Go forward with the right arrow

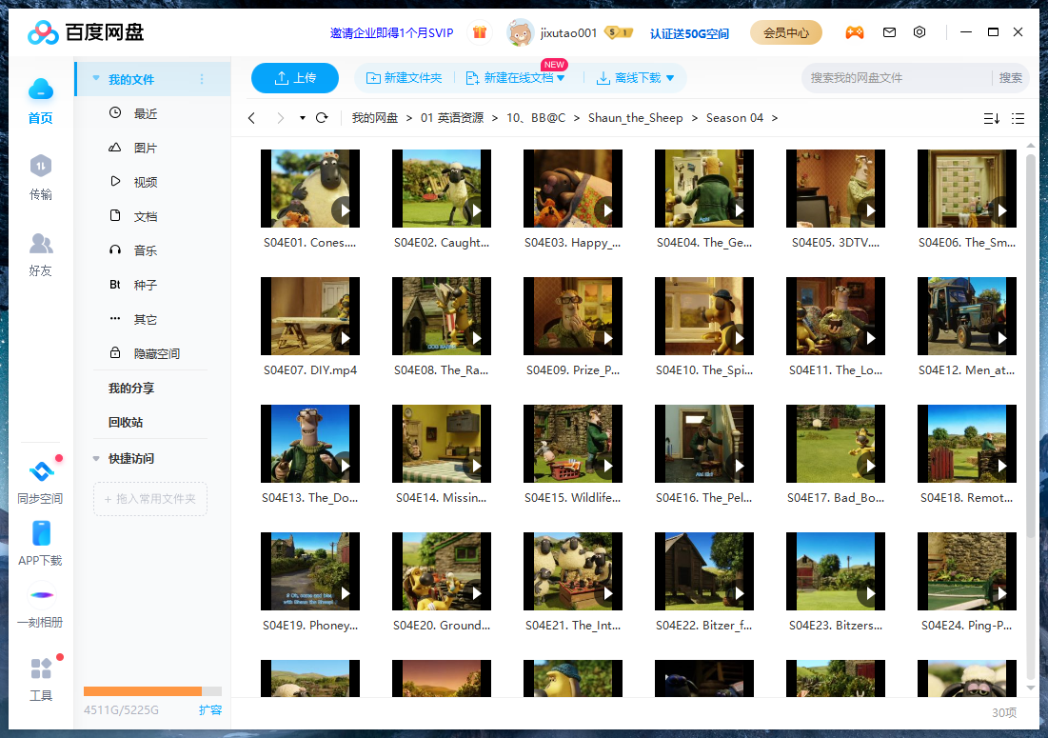pos(281,118)
